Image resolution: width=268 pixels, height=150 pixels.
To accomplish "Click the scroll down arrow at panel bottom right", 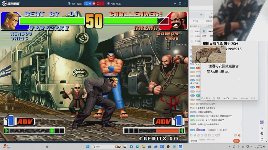I will pos(266,141).
